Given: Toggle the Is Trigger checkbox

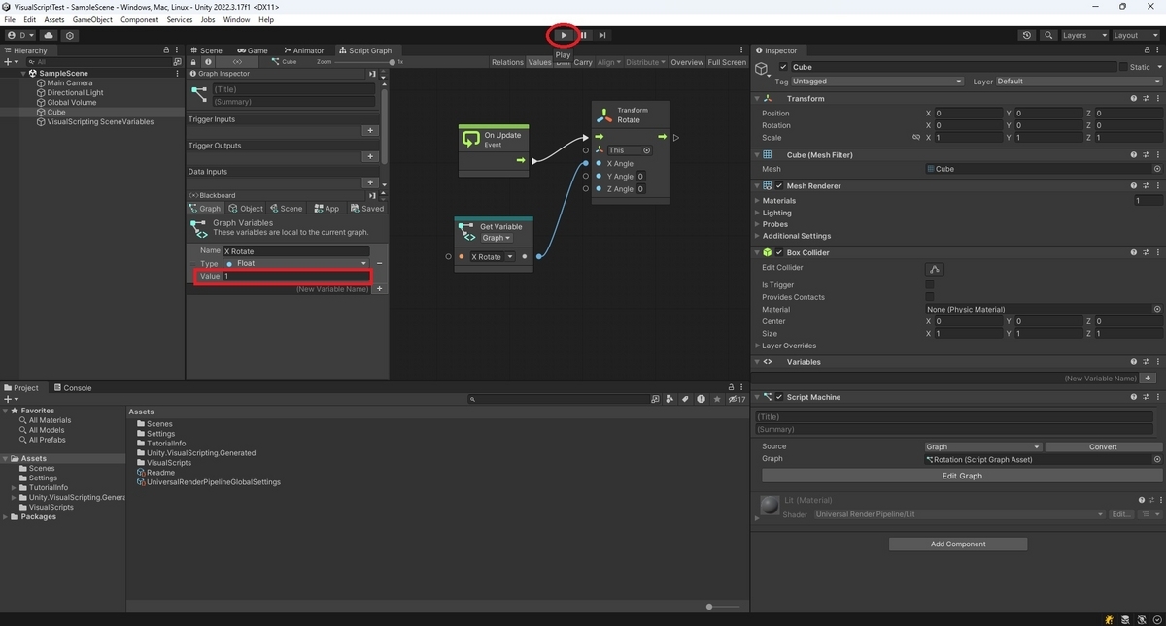Looking at the screenshot, I should pos(930,285).
